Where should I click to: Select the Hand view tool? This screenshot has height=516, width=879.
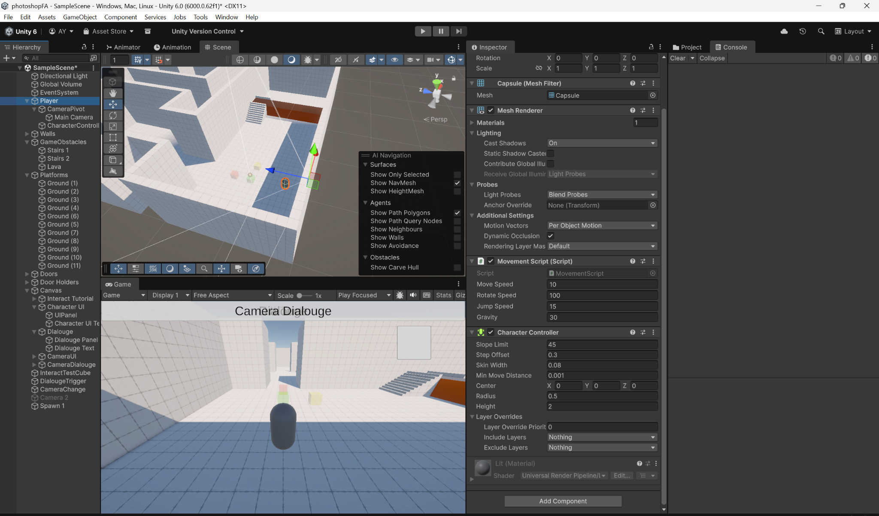[x=113, y=93]
